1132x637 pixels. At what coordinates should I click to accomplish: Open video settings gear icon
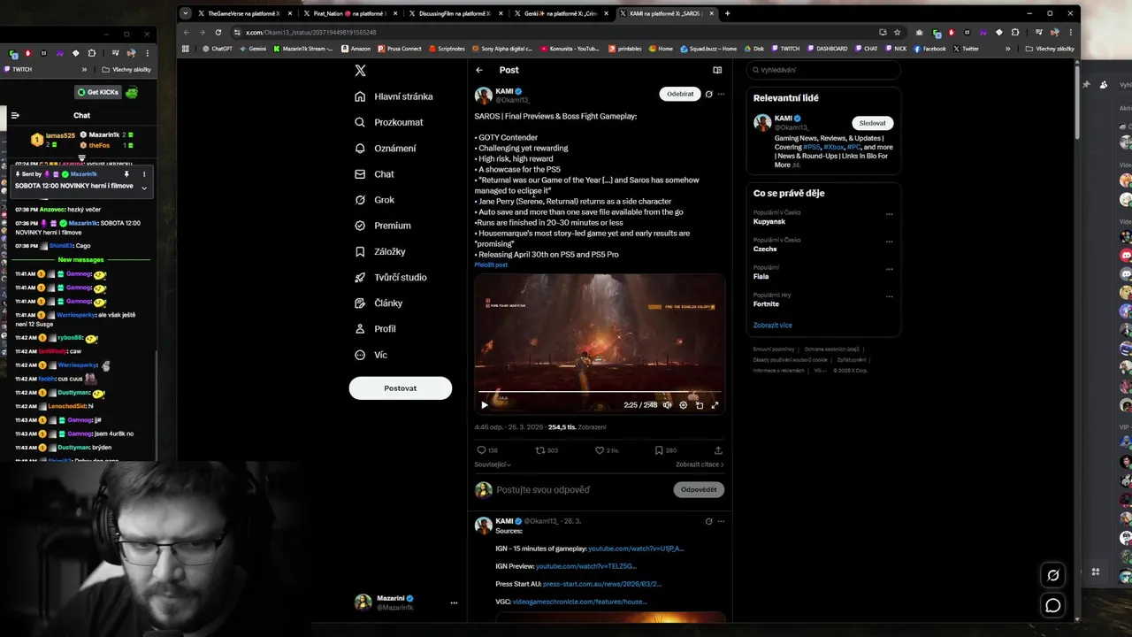[x=683, y=405]
